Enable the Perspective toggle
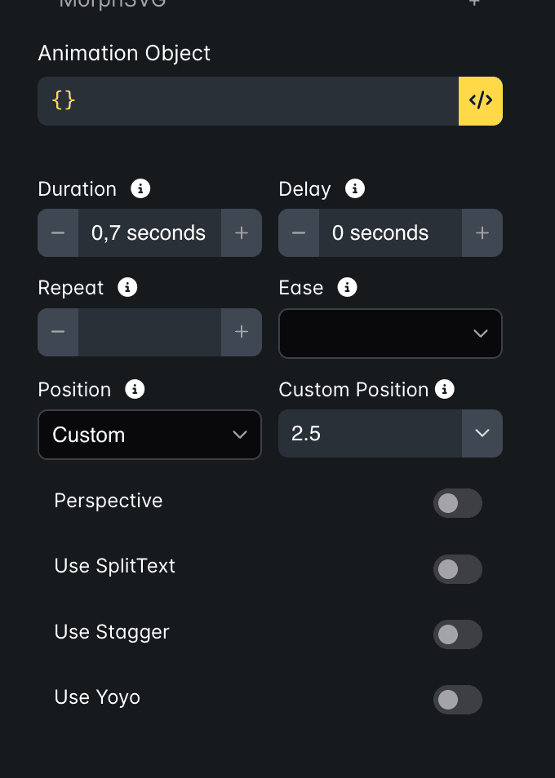The width and height of the screenshot is (555, 778). tap(458, 503)
